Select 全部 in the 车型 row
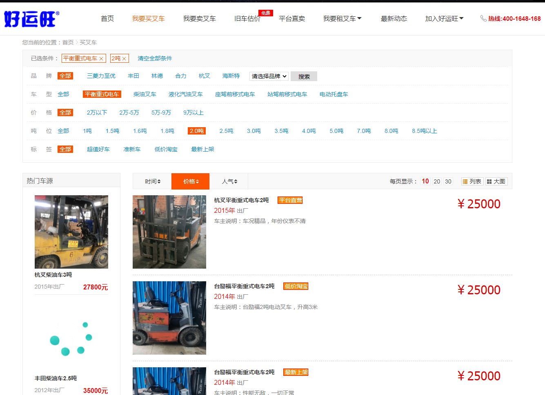Image resolution: width=545 pixels, height=395 pixels. [63, 94]
